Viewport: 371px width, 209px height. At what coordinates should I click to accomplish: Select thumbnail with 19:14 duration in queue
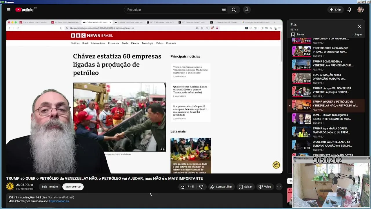point(301,64)
